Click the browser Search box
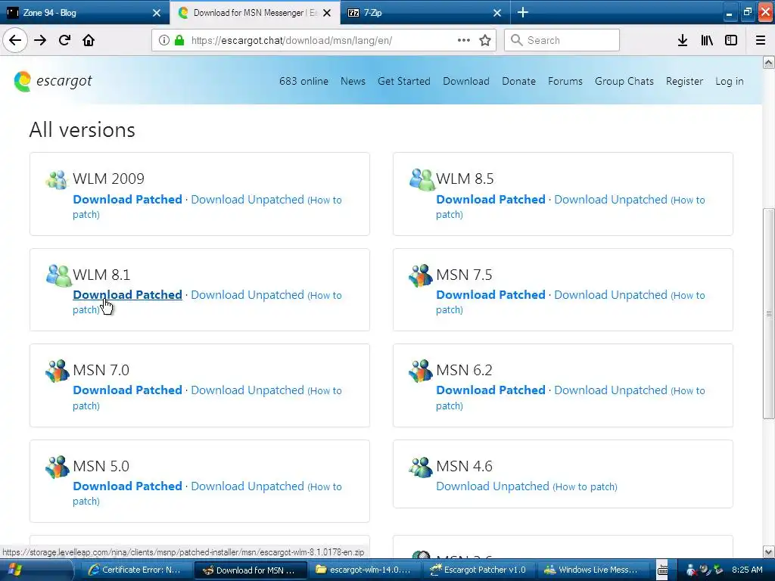This screenshot has width=775, height=581. tap(562, 41)
